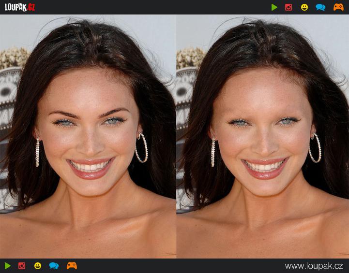Click the orange gamepad icon in bottom bar

tap(72, 266)
